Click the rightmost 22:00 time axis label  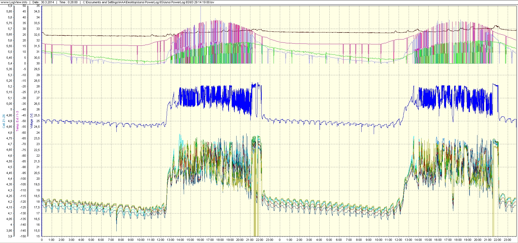click(497, 240)
